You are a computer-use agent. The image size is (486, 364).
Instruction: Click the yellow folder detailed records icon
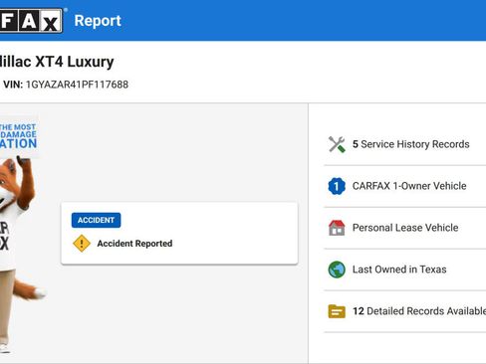tap(337, 311)
